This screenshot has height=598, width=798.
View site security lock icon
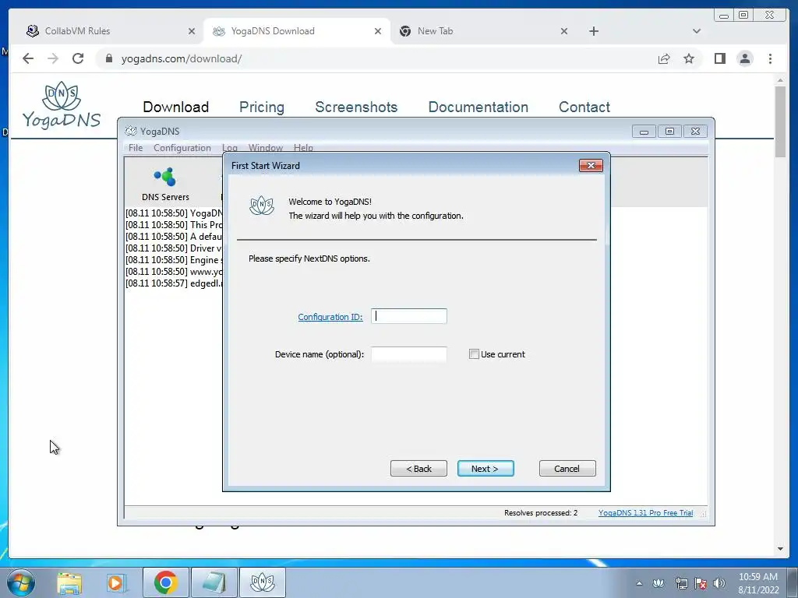[x=108, y=58]
